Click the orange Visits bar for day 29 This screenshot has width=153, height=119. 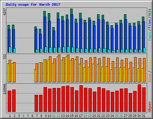tap(135, 70)
